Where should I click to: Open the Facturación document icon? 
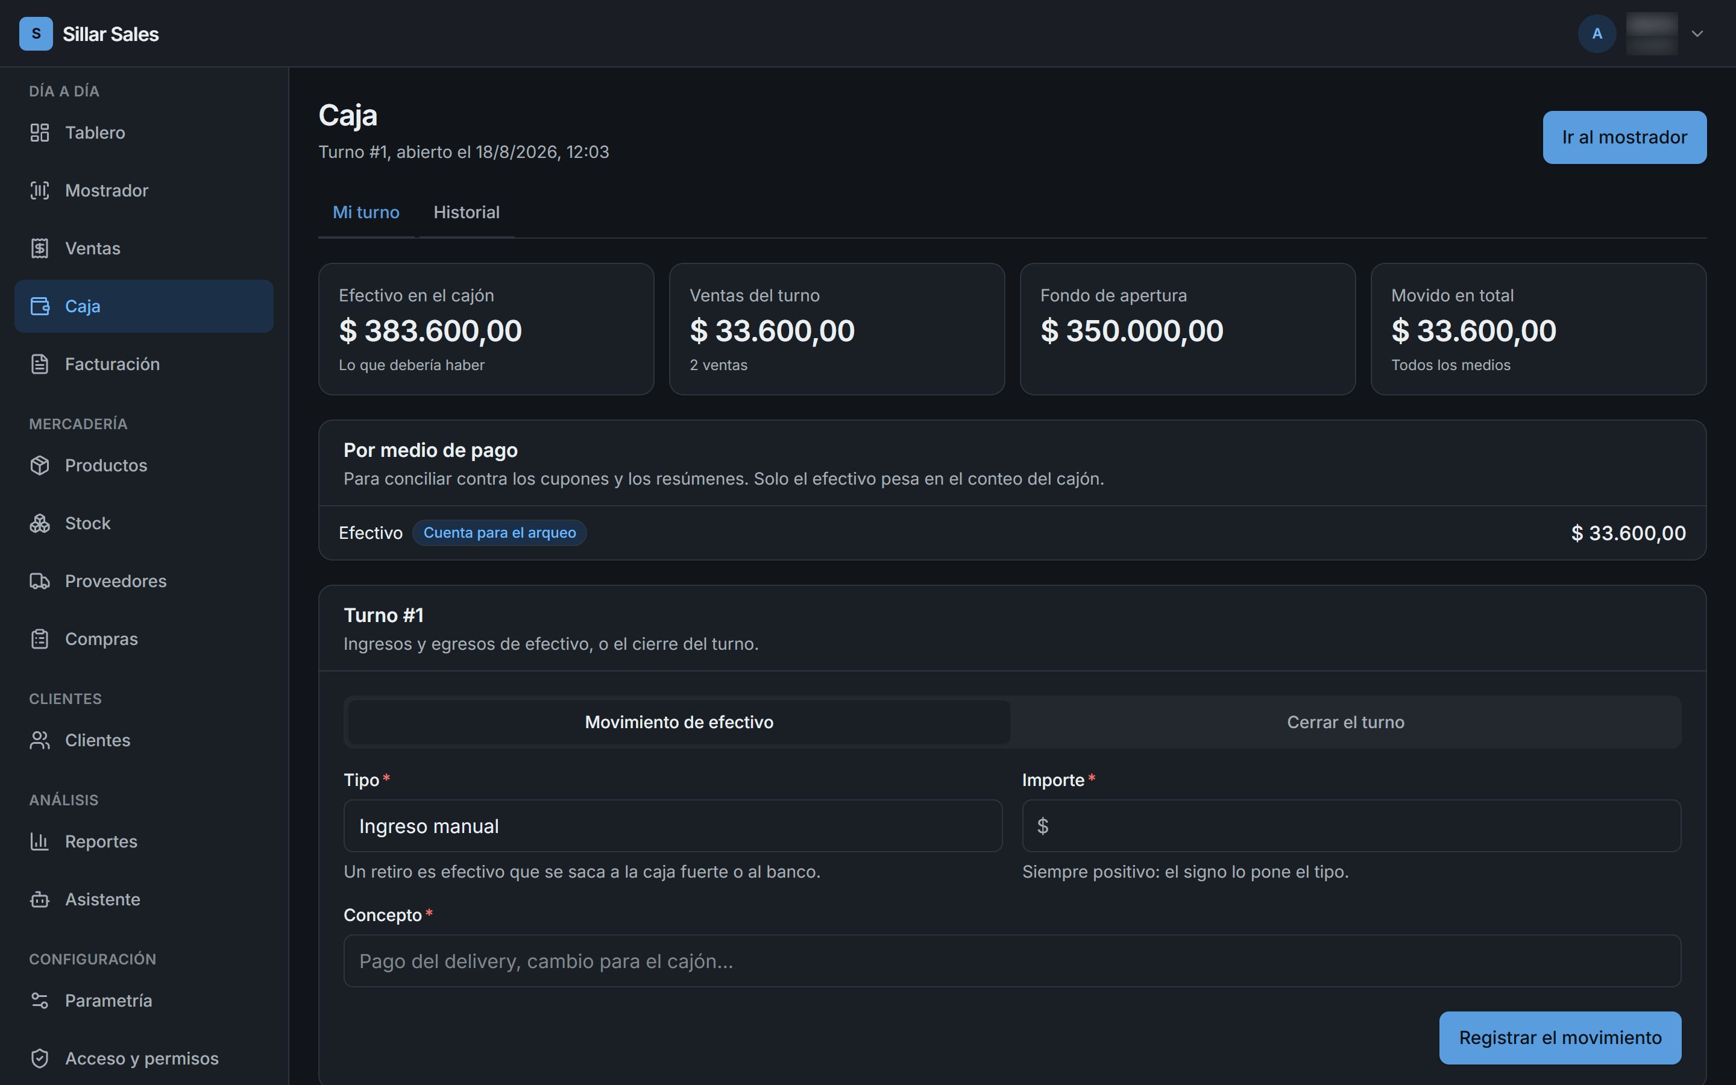(x=39, y=364)
